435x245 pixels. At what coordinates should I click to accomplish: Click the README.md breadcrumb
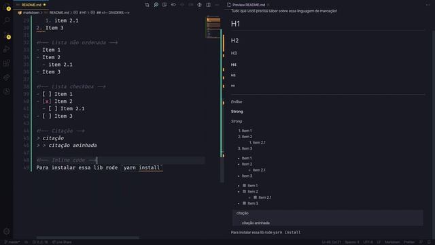59,12
